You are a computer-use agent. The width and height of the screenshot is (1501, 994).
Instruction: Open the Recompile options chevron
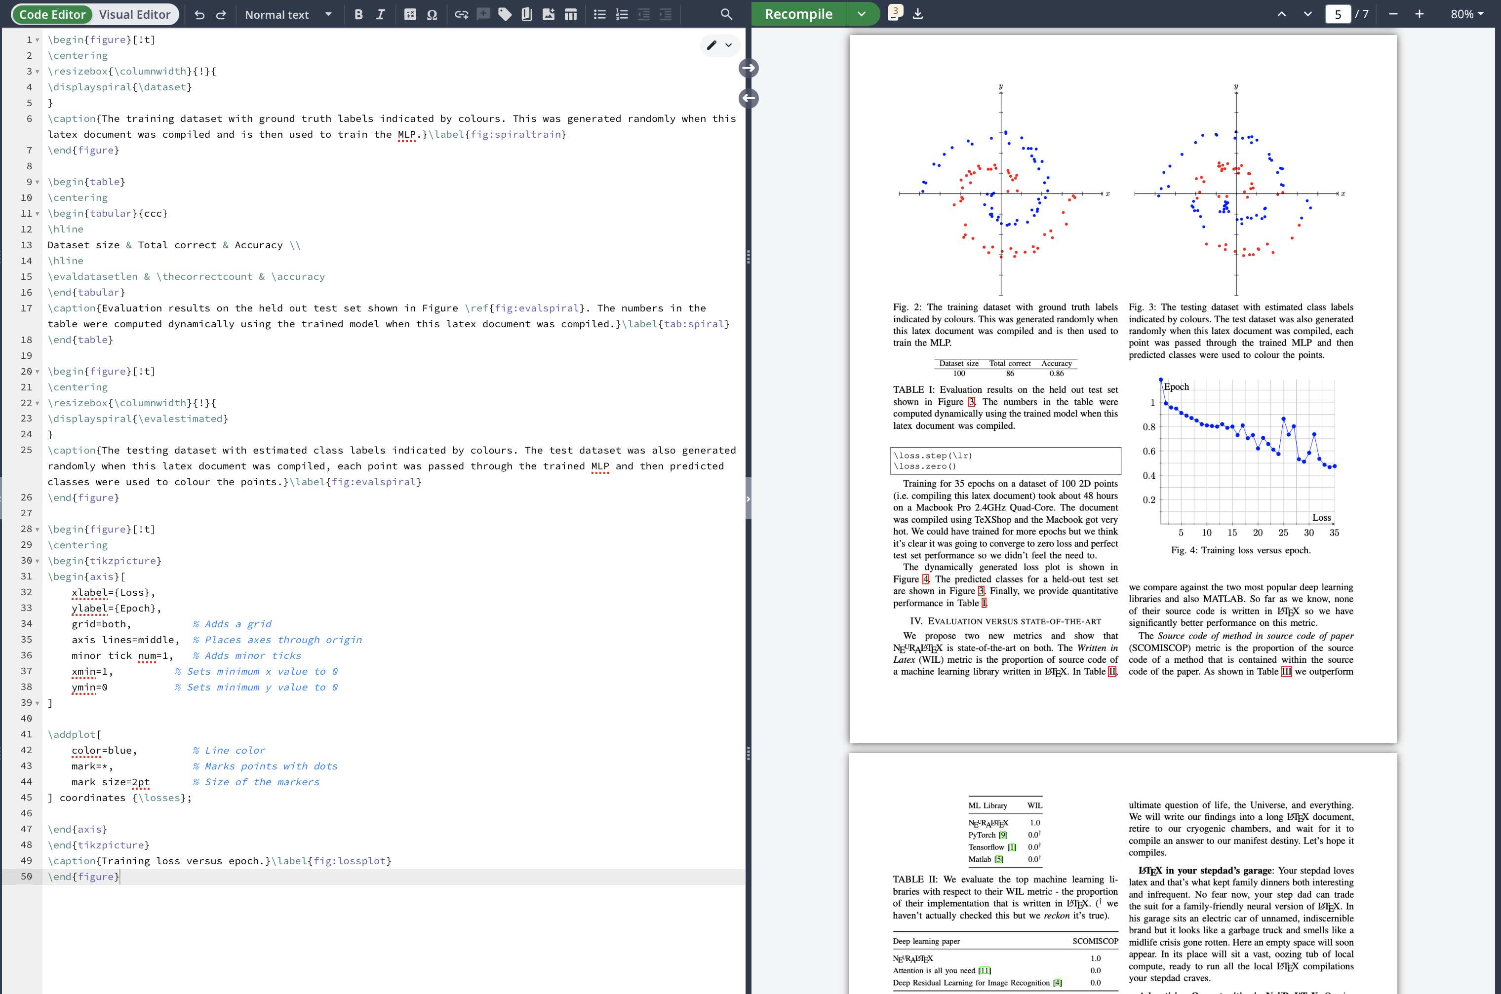(x=863, y=14)
